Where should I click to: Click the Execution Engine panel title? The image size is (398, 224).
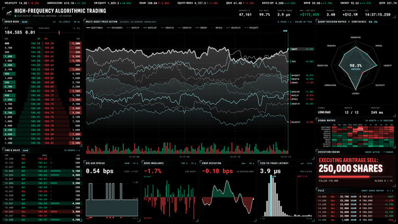click(329, 152)
